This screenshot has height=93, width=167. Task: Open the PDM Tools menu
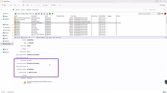[30, 14]
